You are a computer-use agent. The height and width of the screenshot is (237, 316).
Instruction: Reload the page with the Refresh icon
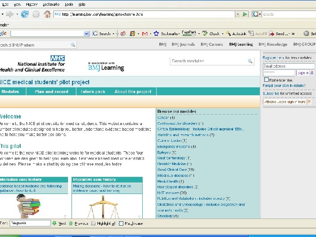[x=25, y=14]
